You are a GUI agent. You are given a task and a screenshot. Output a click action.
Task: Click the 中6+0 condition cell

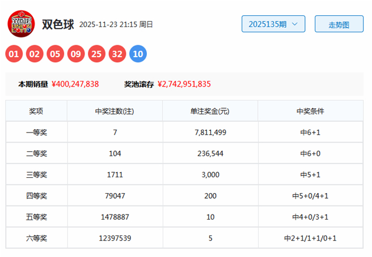coord(311,153)
